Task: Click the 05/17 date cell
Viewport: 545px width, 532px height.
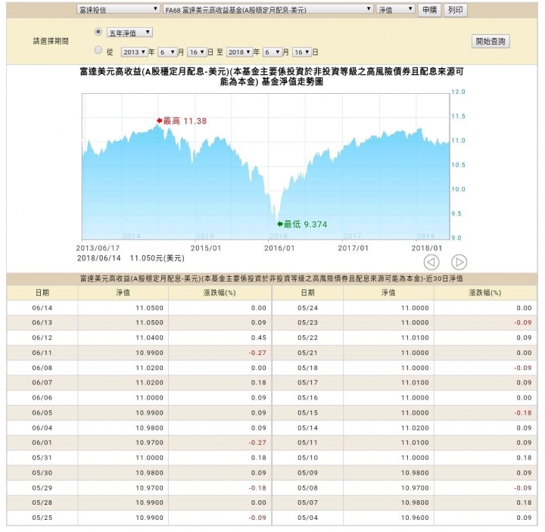Action: [x=307, y=383]
